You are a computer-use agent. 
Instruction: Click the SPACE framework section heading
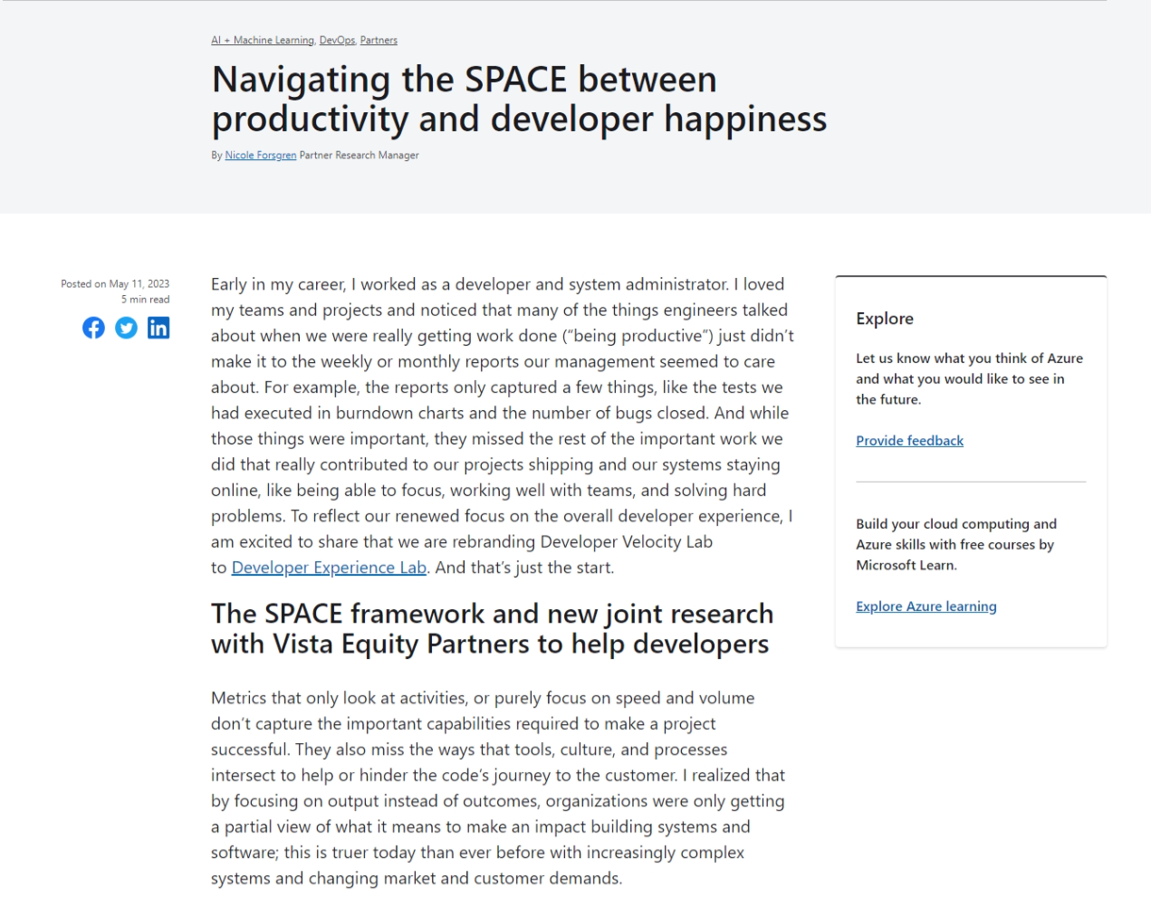pos(492,628)
